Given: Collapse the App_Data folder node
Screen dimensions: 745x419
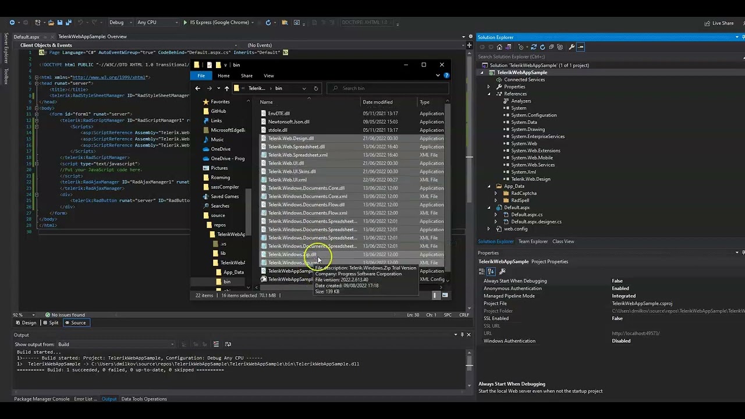Looking at the screenshot, I should [489, 186].
